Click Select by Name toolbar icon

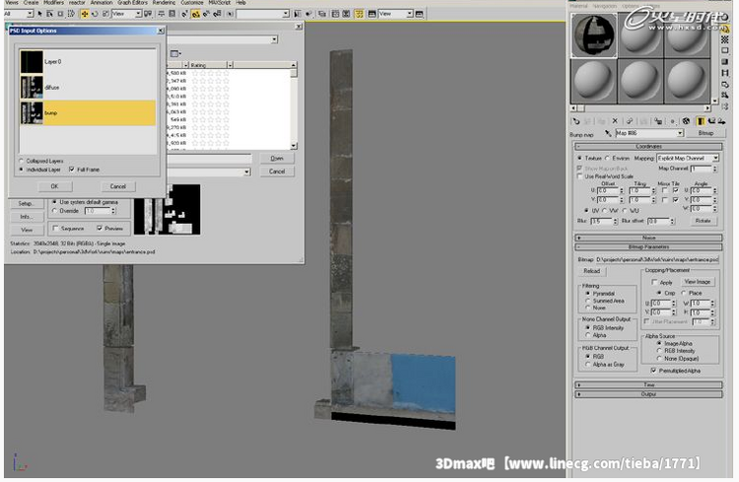[50, 14]
